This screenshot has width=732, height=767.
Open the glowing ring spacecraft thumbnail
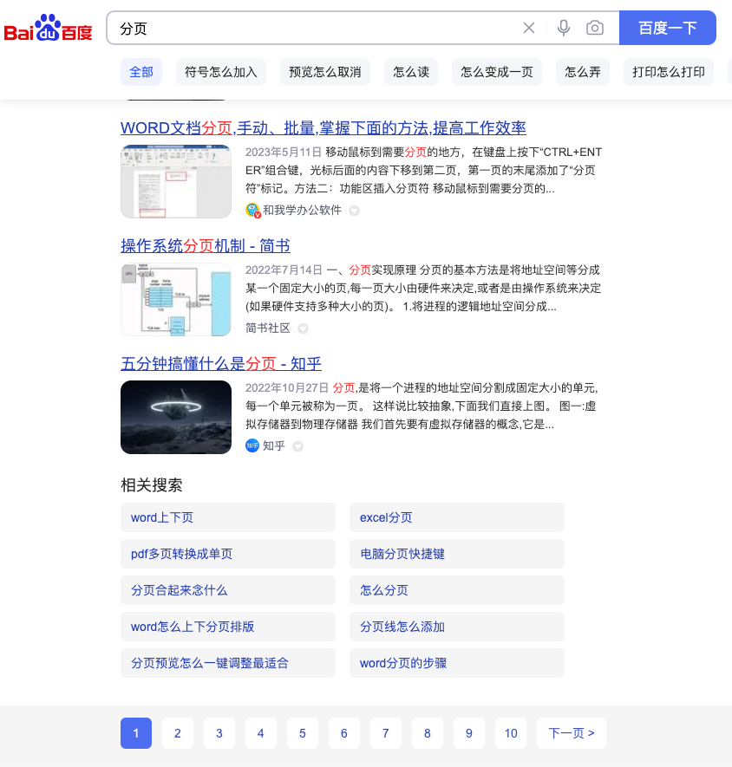176,417
